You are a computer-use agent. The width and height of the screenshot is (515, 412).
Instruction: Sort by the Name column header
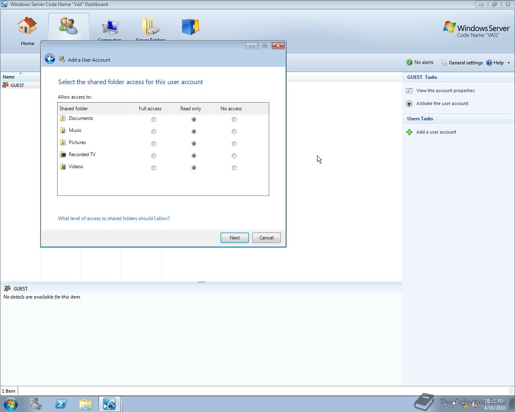(x=20, y=76)
